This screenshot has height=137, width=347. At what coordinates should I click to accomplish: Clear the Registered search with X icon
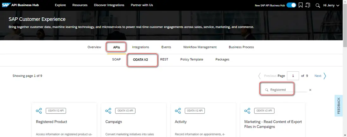[310, 90]
